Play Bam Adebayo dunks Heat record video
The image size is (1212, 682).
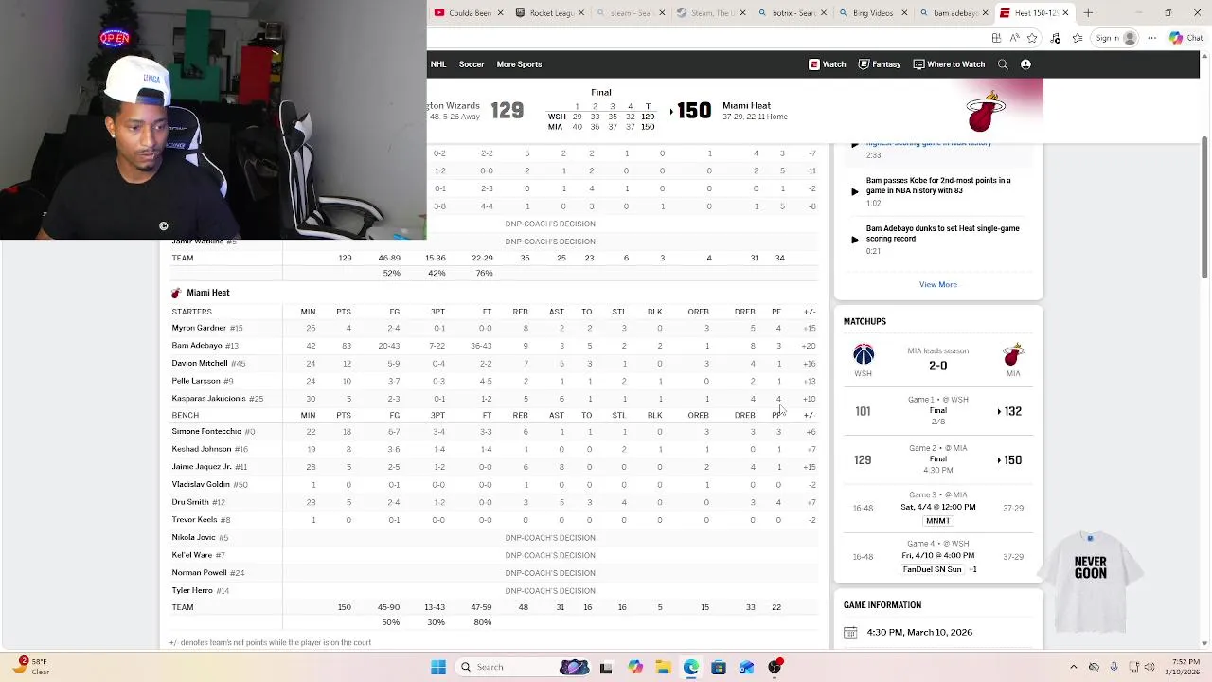855,240
